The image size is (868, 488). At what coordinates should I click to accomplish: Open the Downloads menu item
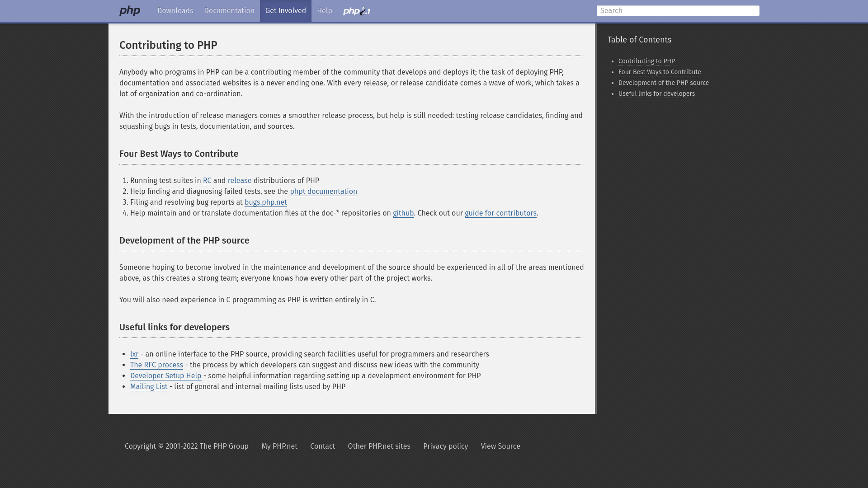(175, 11)
